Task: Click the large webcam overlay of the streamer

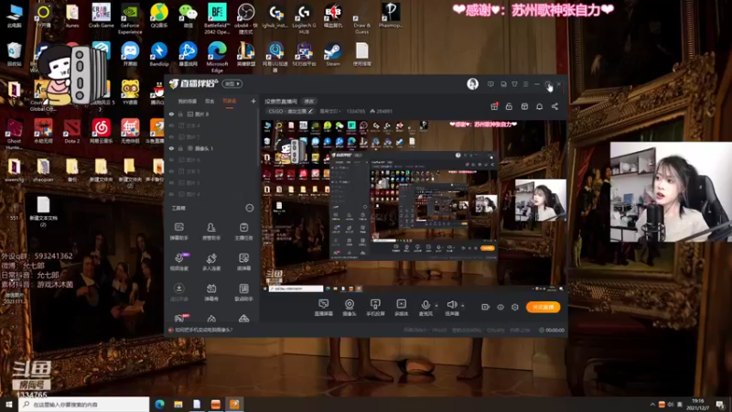Action: [x=671, y=192]
